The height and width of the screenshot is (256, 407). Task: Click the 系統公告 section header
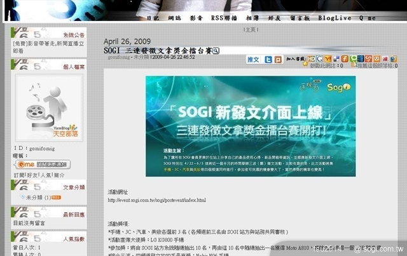tap(49, 32)
